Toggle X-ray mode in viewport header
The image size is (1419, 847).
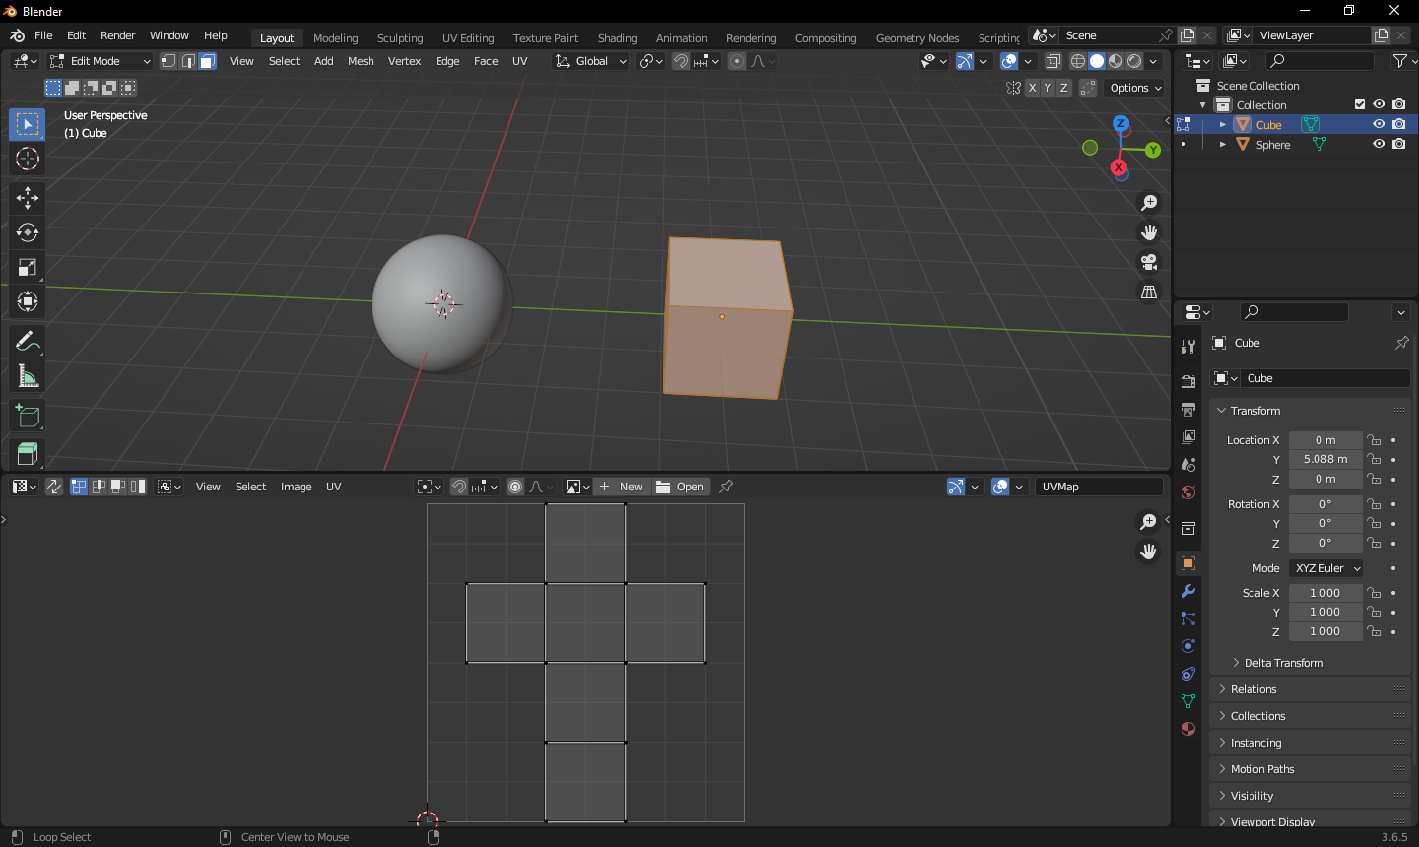(1053, 61)
